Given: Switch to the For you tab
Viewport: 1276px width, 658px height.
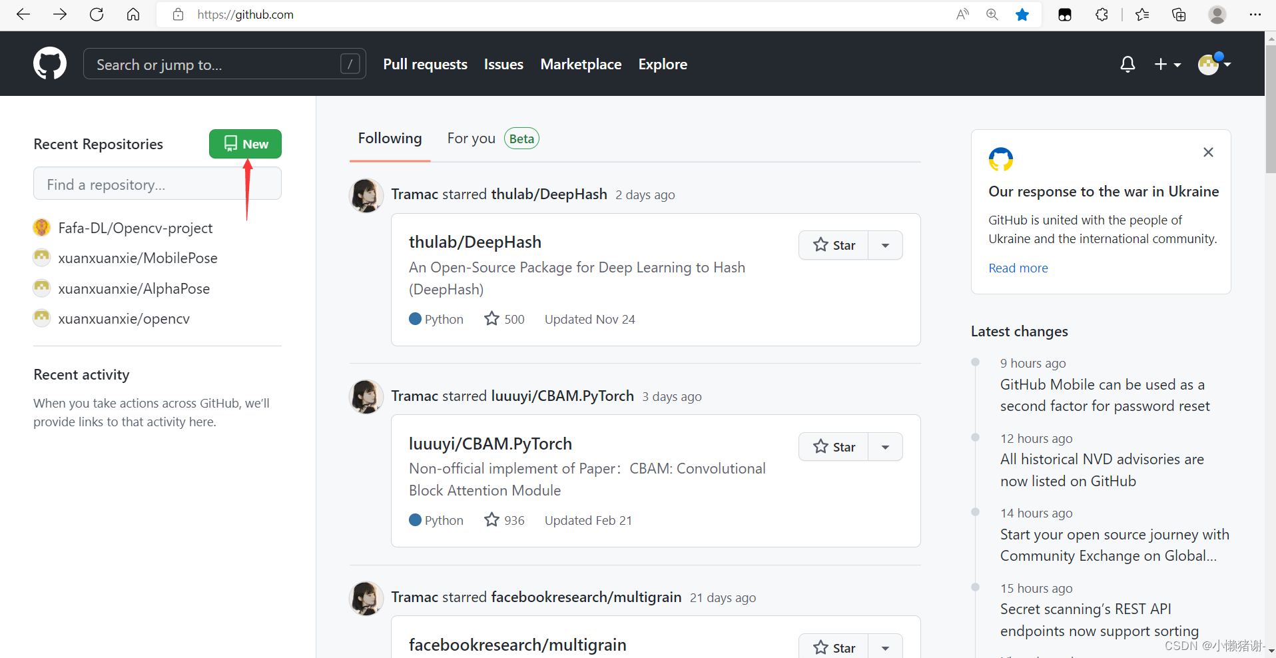Looking at the screenshot, I should tap(493, 139).
